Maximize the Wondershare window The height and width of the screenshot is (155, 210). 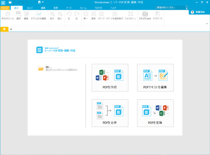(202, 2)
